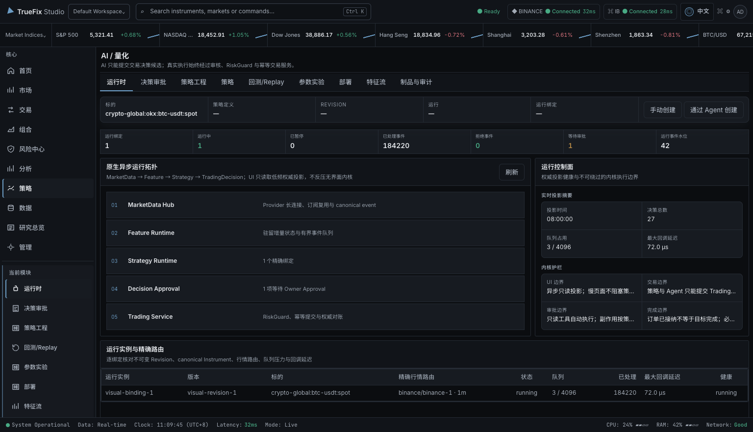This screenshot has height=432, width=753.
Task: Open 策略工程 in the current module list
Action: pos(50,328)
